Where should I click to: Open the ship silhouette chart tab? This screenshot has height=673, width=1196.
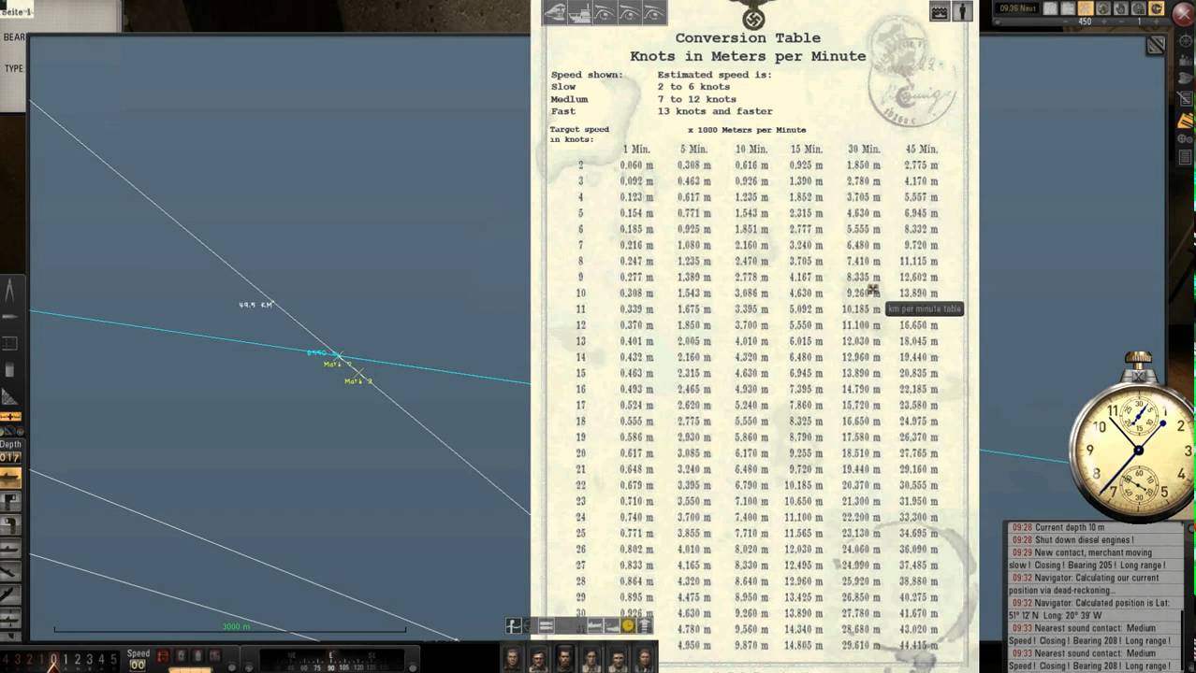click(579, 12)
